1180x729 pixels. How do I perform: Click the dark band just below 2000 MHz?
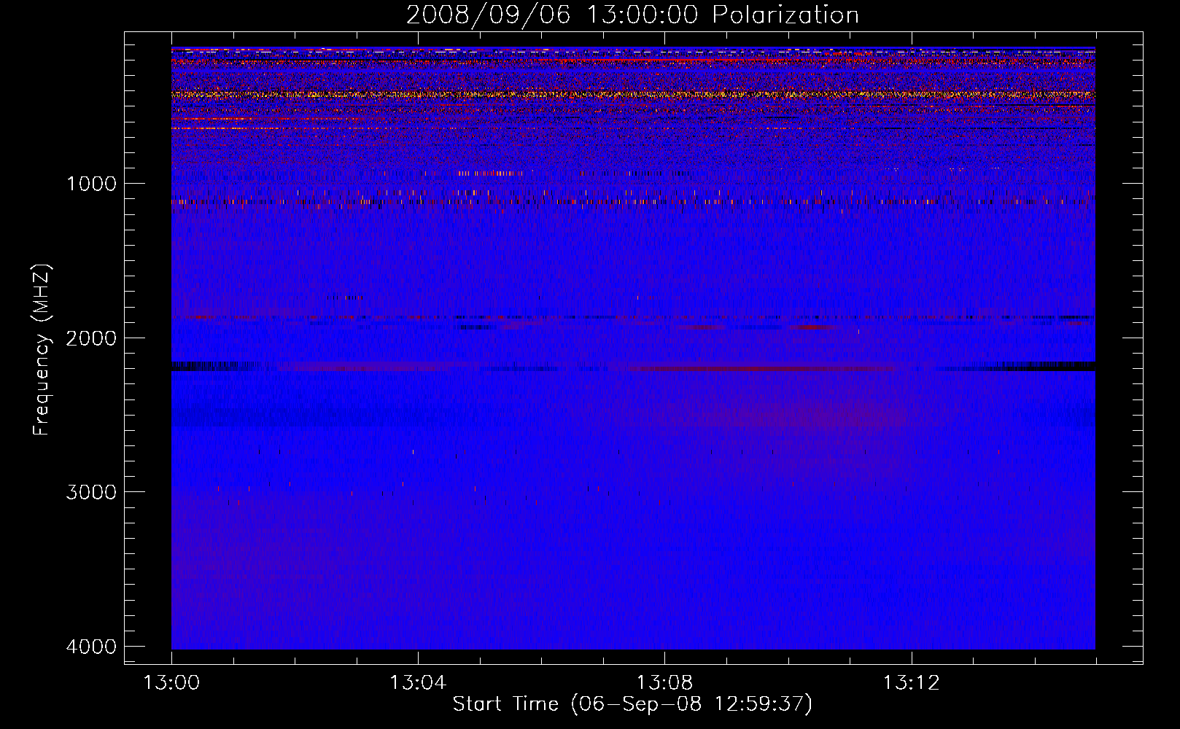click(x=633, y=367)
